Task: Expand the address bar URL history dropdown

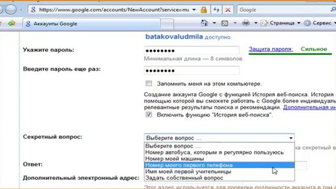Action: coord(194,9)
